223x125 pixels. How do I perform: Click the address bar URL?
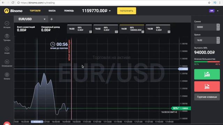coord(38,3)
